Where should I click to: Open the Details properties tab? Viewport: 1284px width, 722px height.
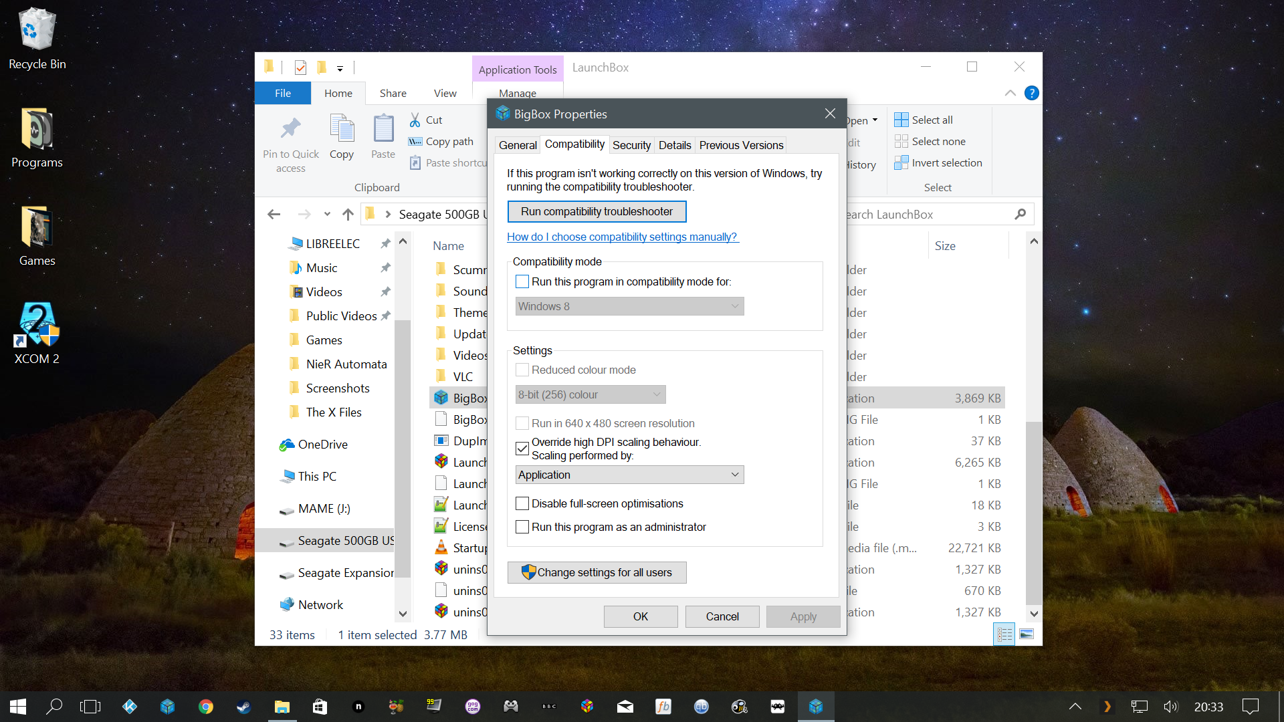[675, 145]
